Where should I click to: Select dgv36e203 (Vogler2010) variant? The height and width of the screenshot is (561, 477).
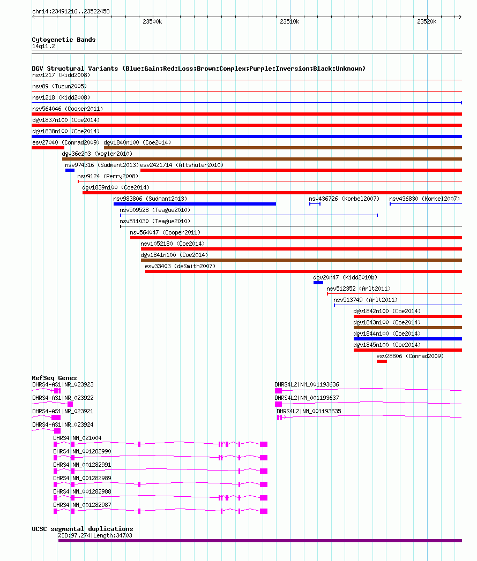click(97, 154)
